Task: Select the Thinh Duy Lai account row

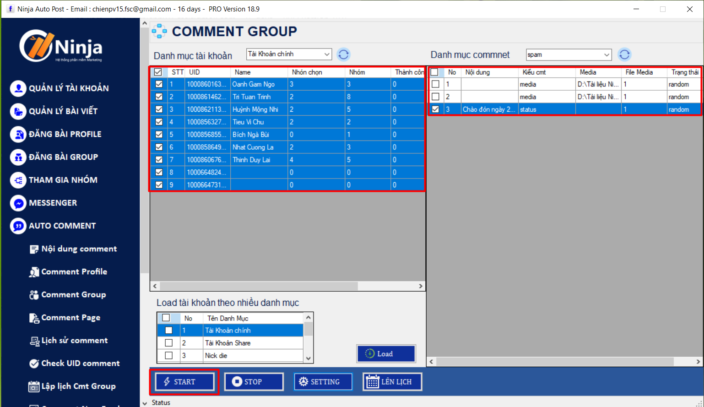Action: point(287,160)
